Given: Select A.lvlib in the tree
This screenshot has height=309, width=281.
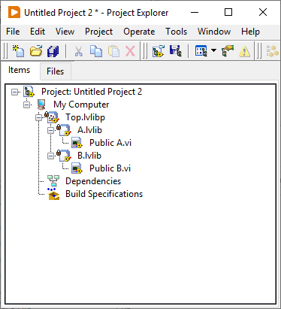Looking at the screenshot, I should pos(89,130).
